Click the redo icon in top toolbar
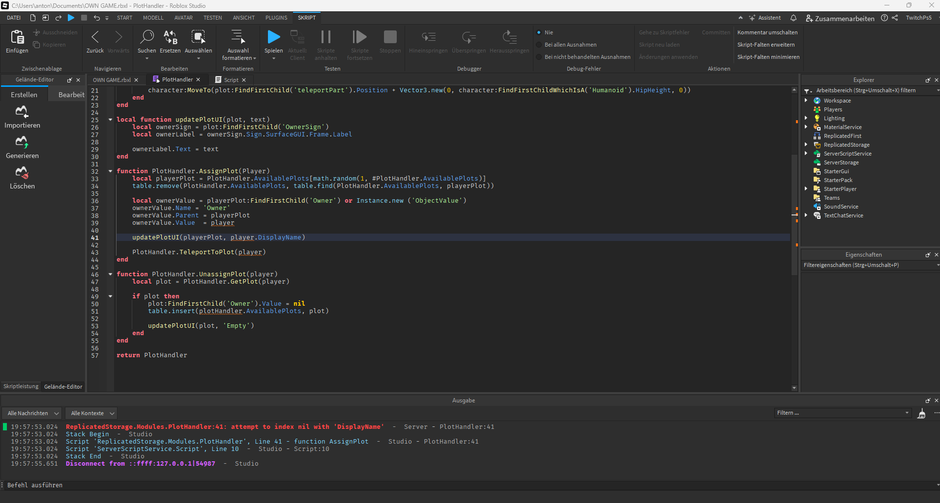The image size is (940, 503). pos(59,18)
